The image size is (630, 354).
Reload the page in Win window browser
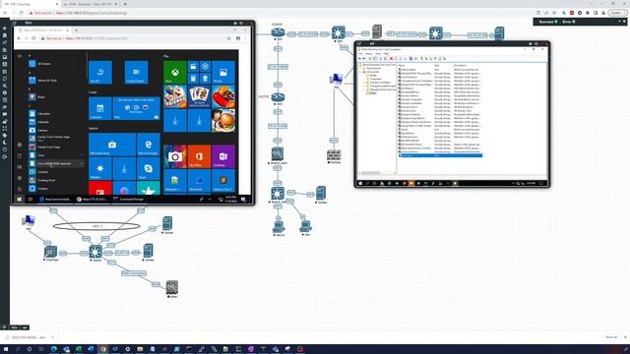[x=33, y=38]
